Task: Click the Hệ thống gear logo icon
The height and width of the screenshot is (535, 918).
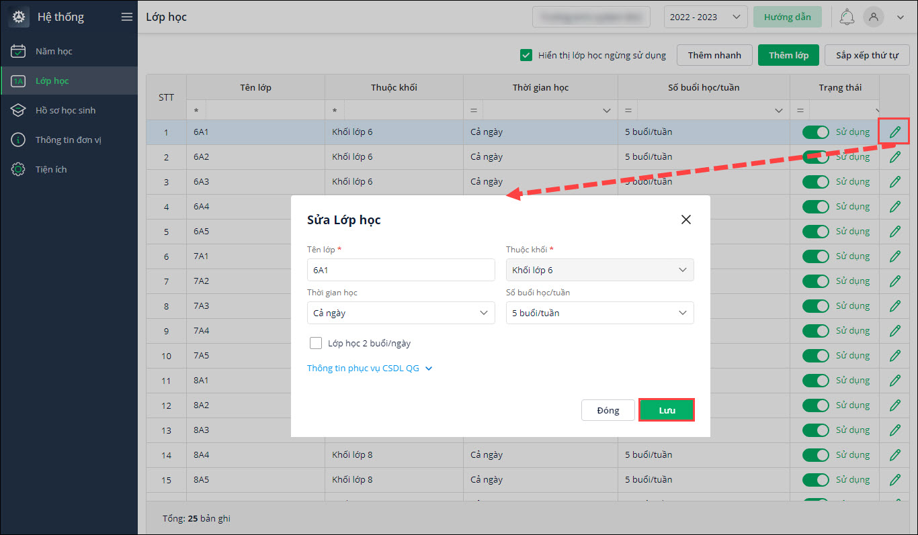Action: [x=19, y=17]
